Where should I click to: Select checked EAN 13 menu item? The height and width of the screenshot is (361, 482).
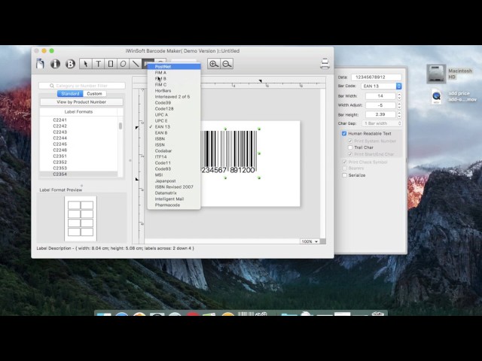174,126
